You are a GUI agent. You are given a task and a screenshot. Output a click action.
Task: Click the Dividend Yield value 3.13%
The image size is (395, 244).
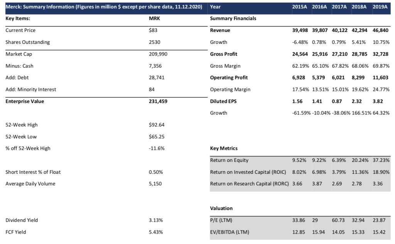click(156, 220)
